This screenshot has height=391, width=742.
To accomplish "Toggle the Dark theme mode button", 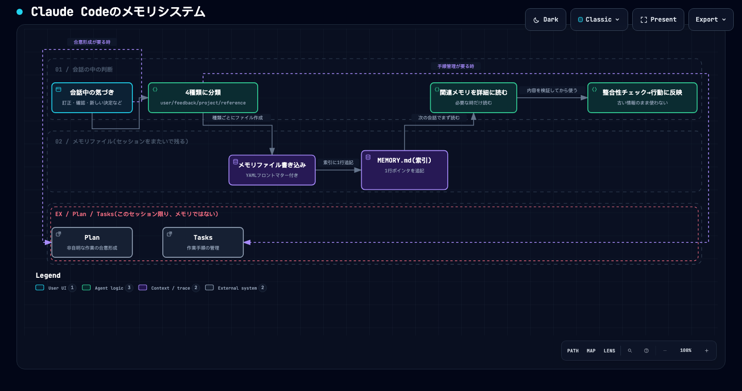I will 546,20.
